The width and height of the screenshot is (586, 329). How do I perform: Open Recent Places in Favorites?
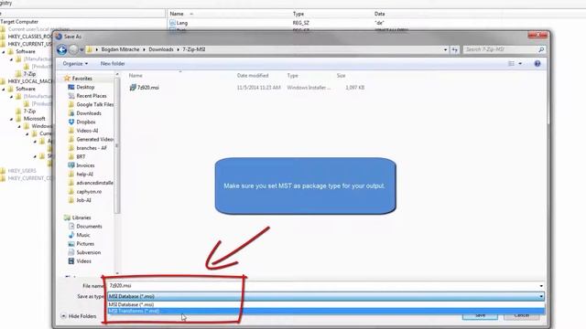[92, 96]
